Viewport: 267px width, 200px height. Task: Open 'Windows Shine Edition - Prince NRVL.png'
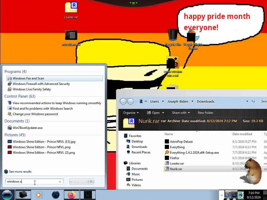tap(55, 147)
